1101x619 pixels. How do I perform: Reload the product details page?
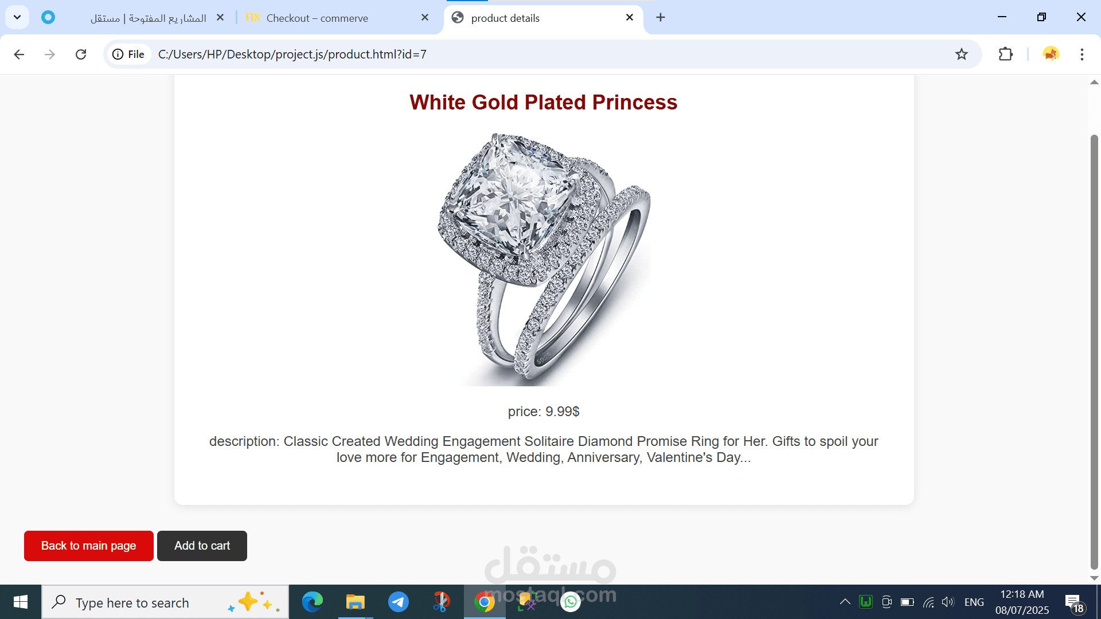point(81,54)
